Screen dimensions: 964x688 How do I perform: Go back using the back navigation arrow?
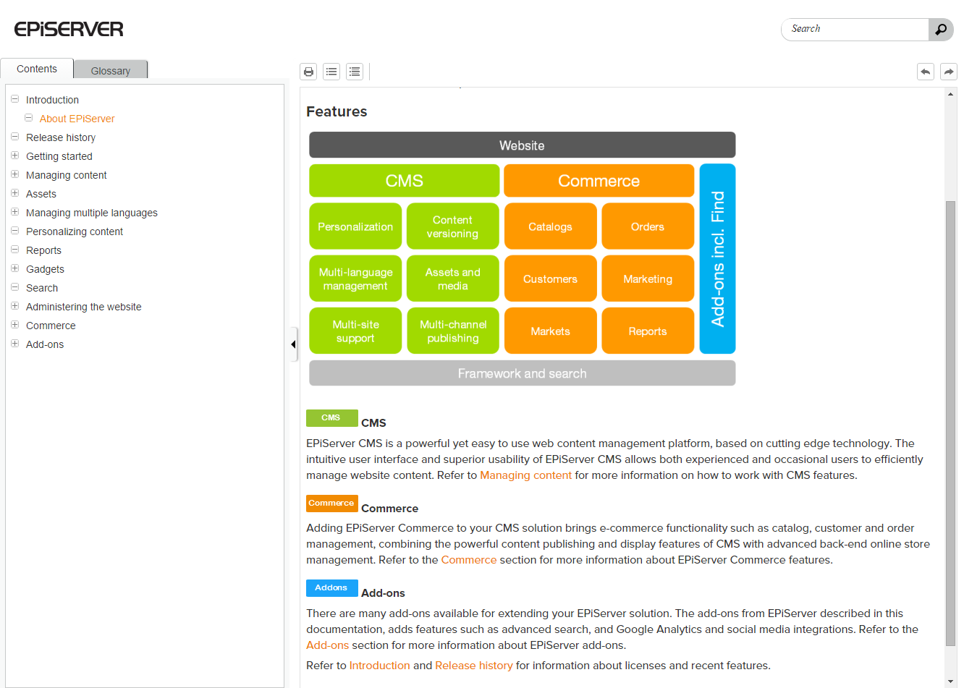925,71
